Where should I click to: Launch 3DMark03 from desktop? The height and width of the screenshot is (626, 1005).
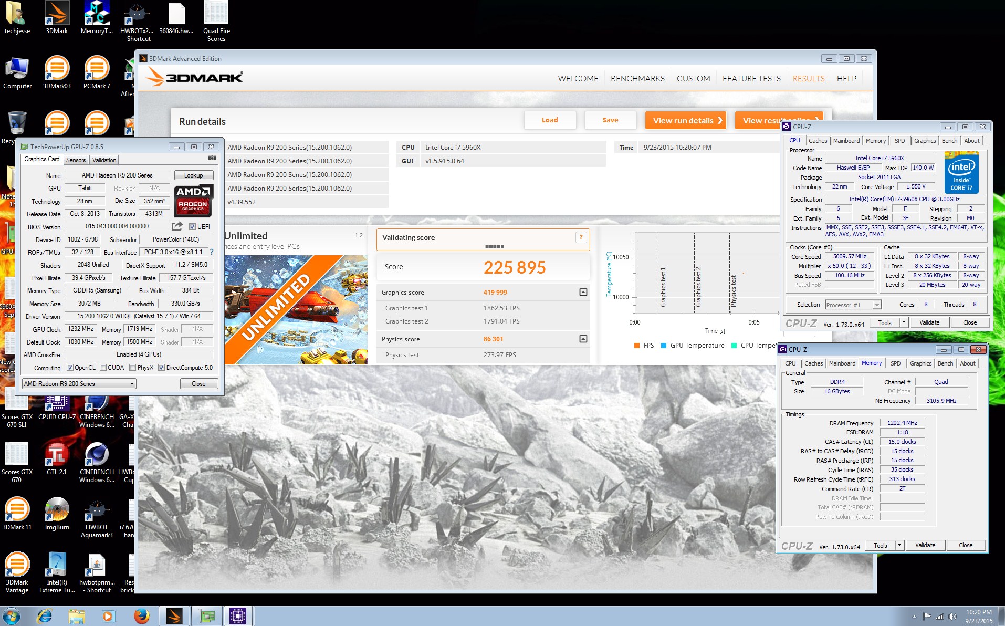point(57,72)
